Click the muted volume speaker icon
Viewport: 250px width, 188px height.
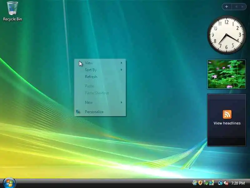pyautogui.click(x=226, y=183)
